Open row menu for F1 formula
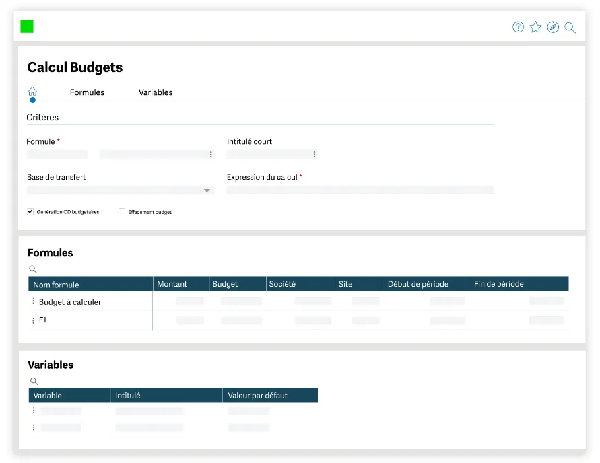Viewport: 600px width, 463px height. point(33,320)
